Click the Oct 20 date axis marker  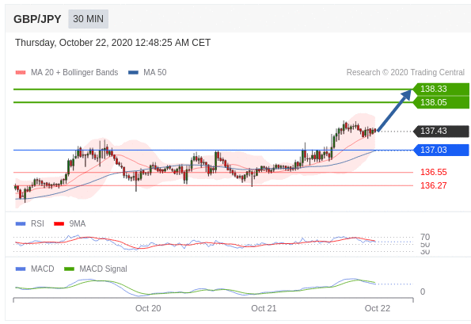tap(148, 308)
